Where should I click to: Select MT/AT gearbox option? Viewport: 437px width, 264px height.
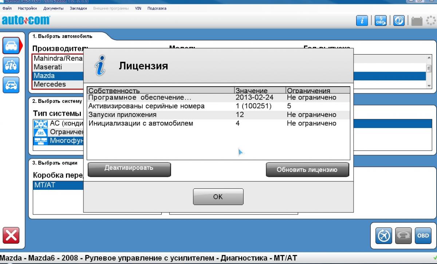(x=58, y=185)
